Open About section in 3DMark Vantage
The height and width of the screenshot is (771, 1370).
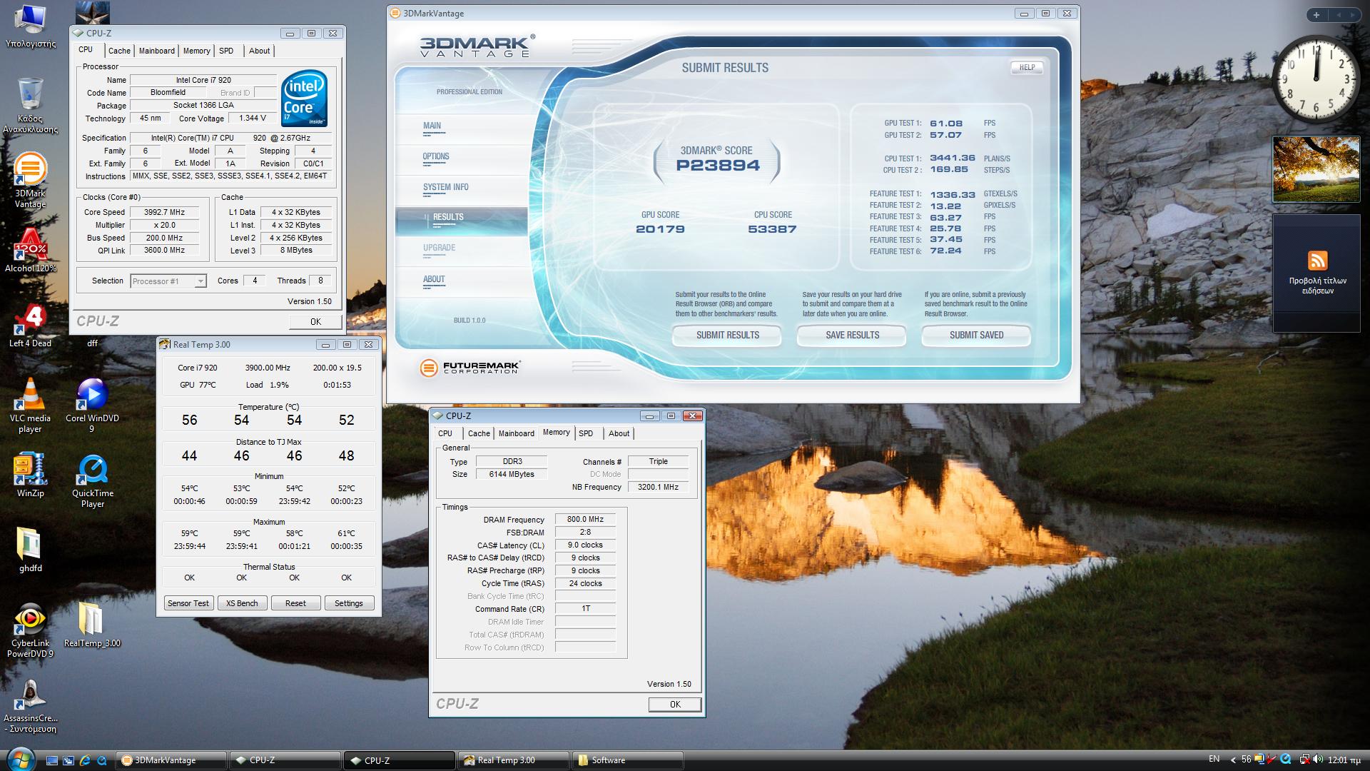434,280
